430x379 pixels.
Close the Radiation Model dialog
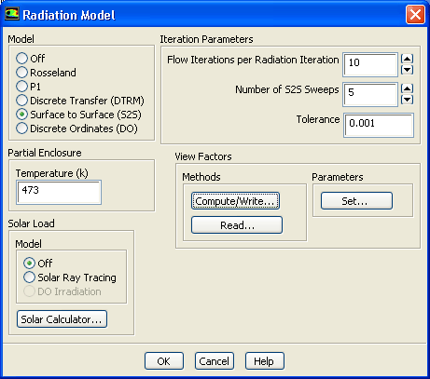point(415,15)
